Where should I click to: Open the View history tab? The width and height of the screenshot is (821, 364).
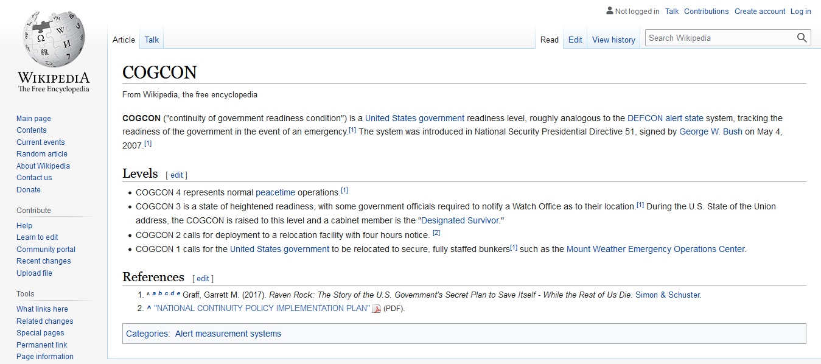tap(613, 40)
